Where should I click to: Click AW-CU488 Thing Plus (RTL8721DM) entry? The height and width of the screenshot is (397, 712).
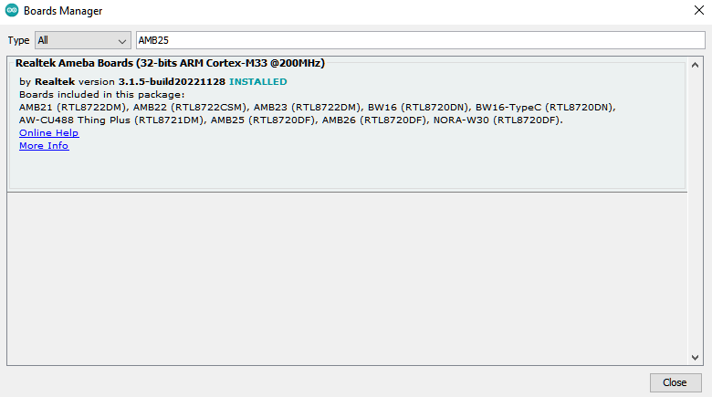(x=111, y=120)
